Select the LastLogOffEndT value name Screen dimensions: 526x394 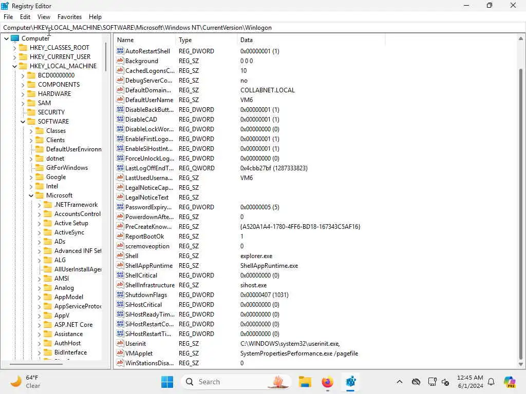pyautogui.click(x=149, y=168)
